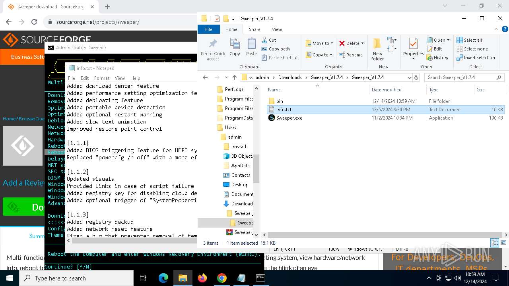Click Cut scissors in ribbon
509x286 pixels.
pos(269,40)
